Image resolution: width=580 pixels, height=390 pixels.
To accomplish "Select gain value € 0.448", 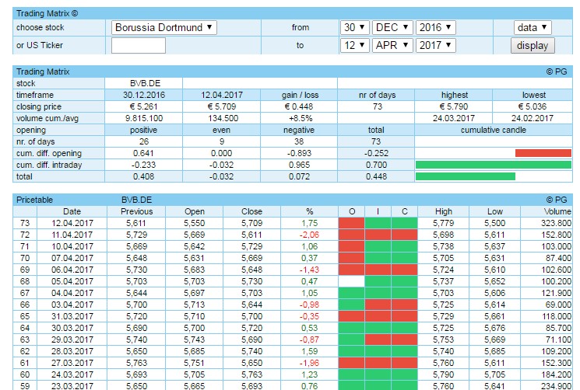I will 298,106.
